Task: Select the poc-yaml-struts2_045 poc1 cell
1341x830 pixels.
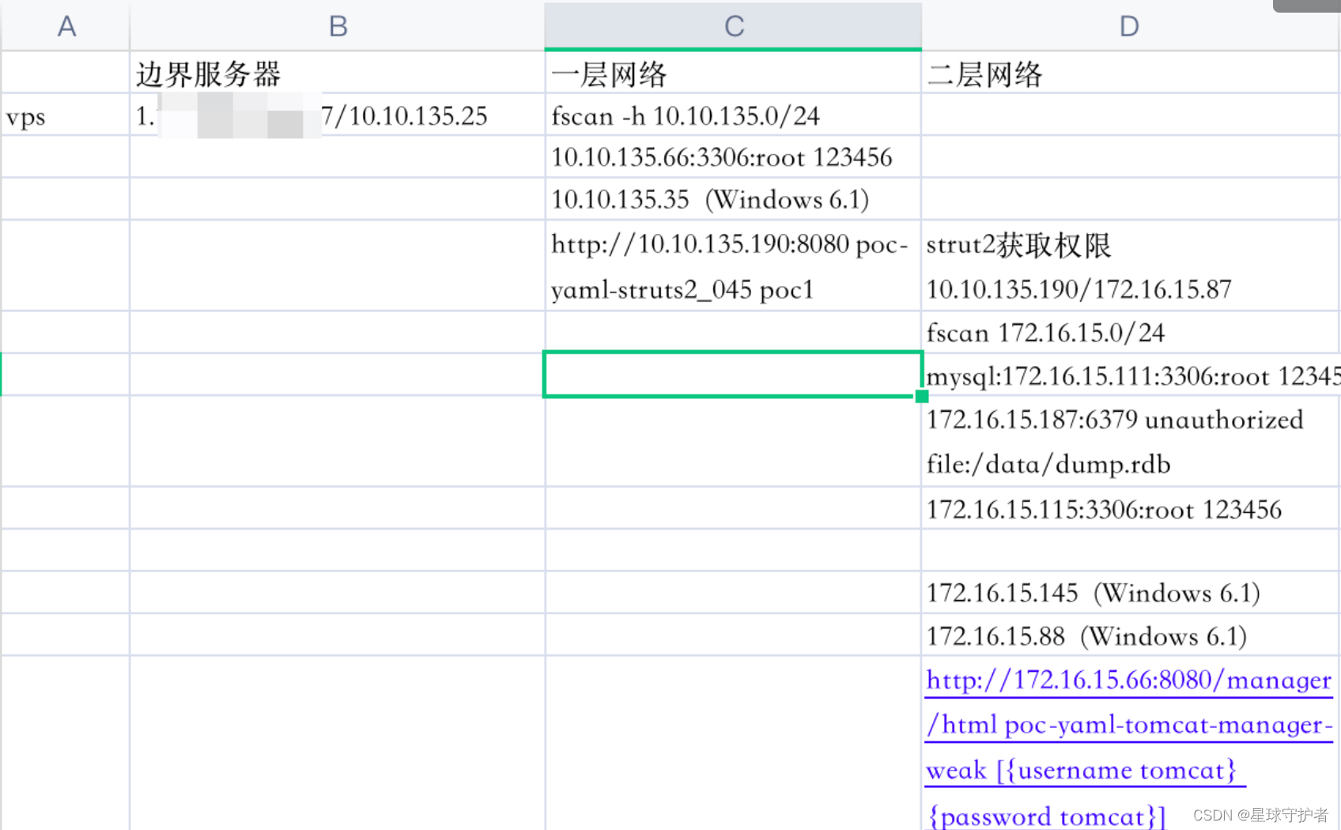Action: (733, 266)
